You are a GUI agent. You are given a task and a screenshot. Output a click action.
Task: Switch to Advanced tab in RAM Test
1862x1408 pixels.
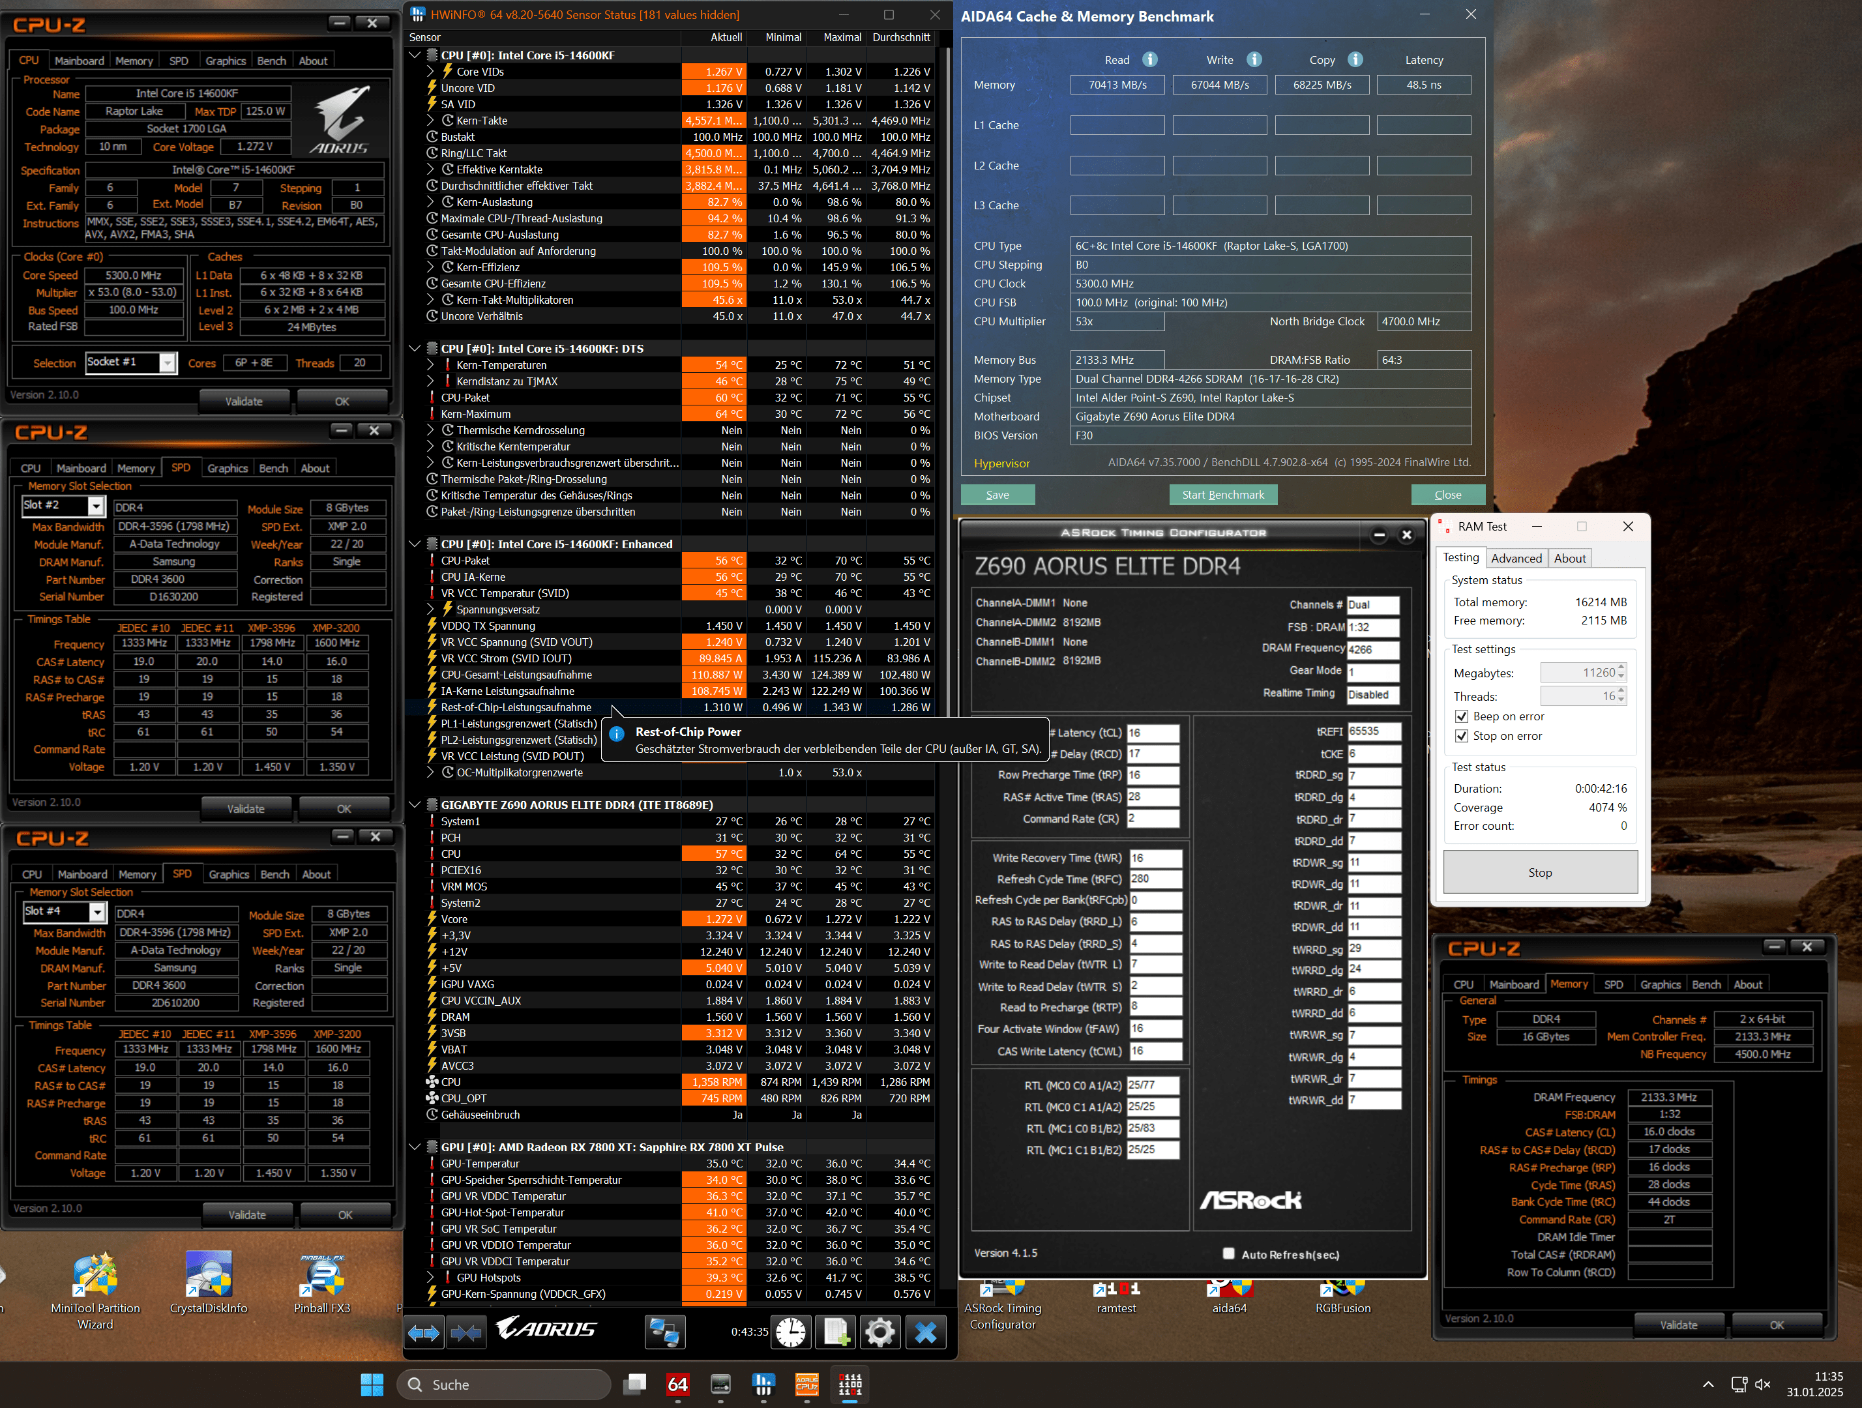coord(1516,558)
